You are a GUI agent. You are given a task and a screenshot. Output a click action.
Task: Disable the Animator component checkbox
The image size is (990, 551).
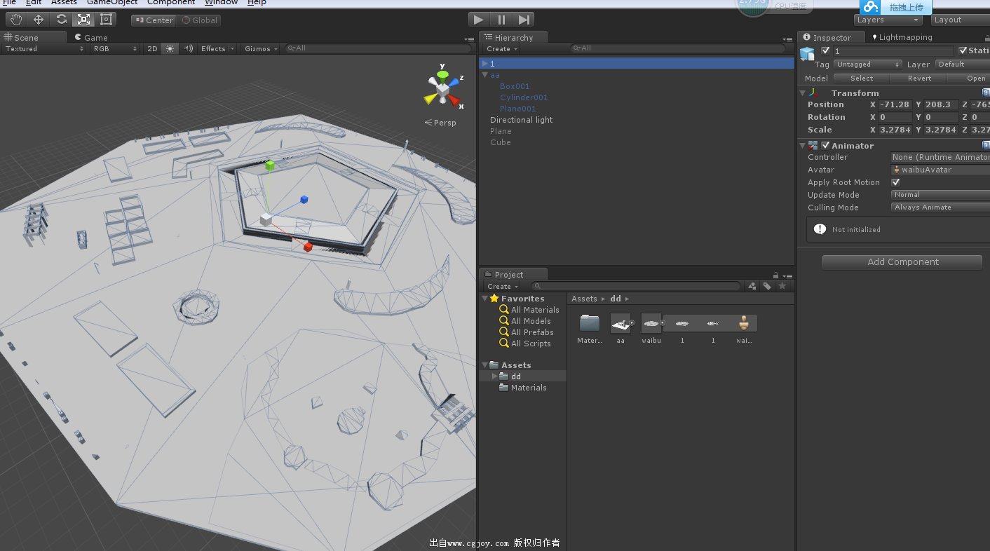tap(825, 145)
